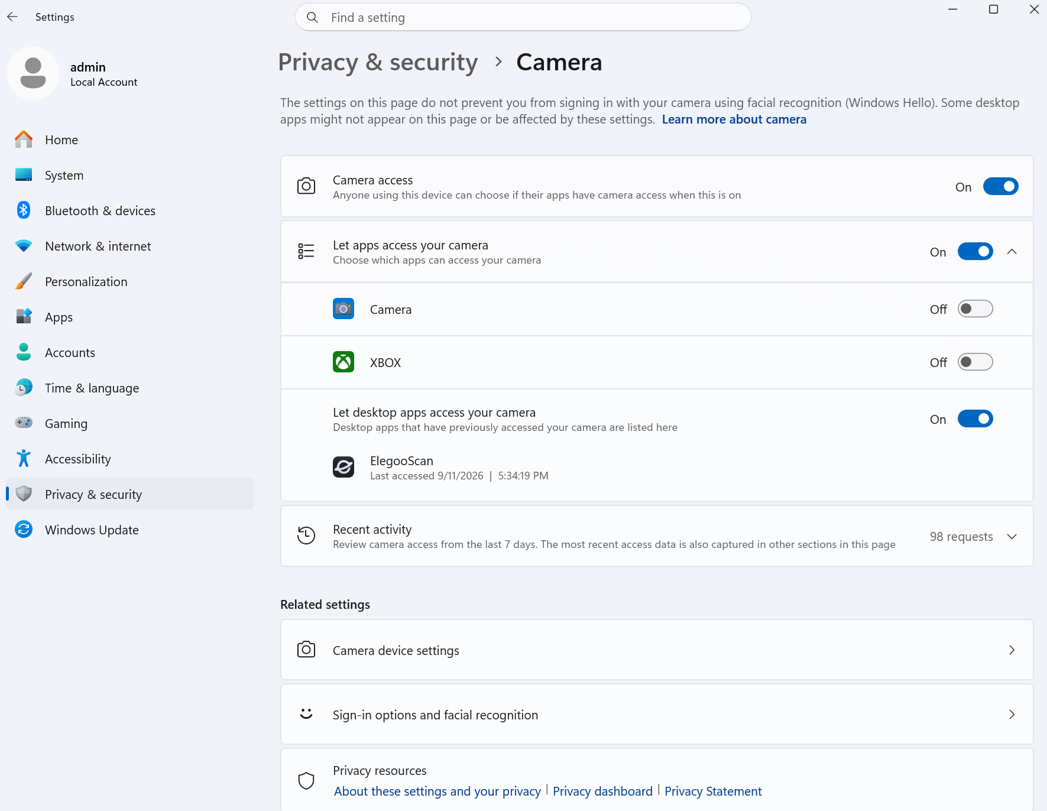Select Network & internet in sidebar
This screenshot has width=1047, height=811.
[130, 246]
